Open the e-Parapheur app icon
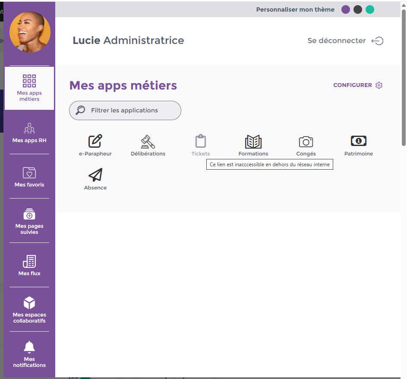This screenshot has height=379, width=407. click(x=95, y=141)
